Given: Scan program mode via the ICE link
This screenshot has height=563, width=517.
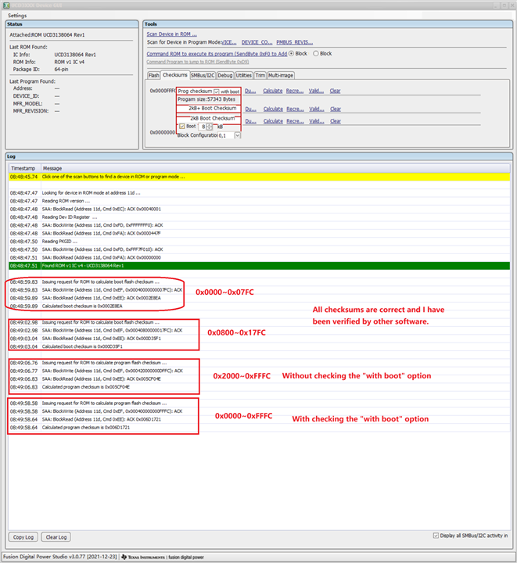Looking at the screenshot, I should pyautogui.click(x=229, y=42).
